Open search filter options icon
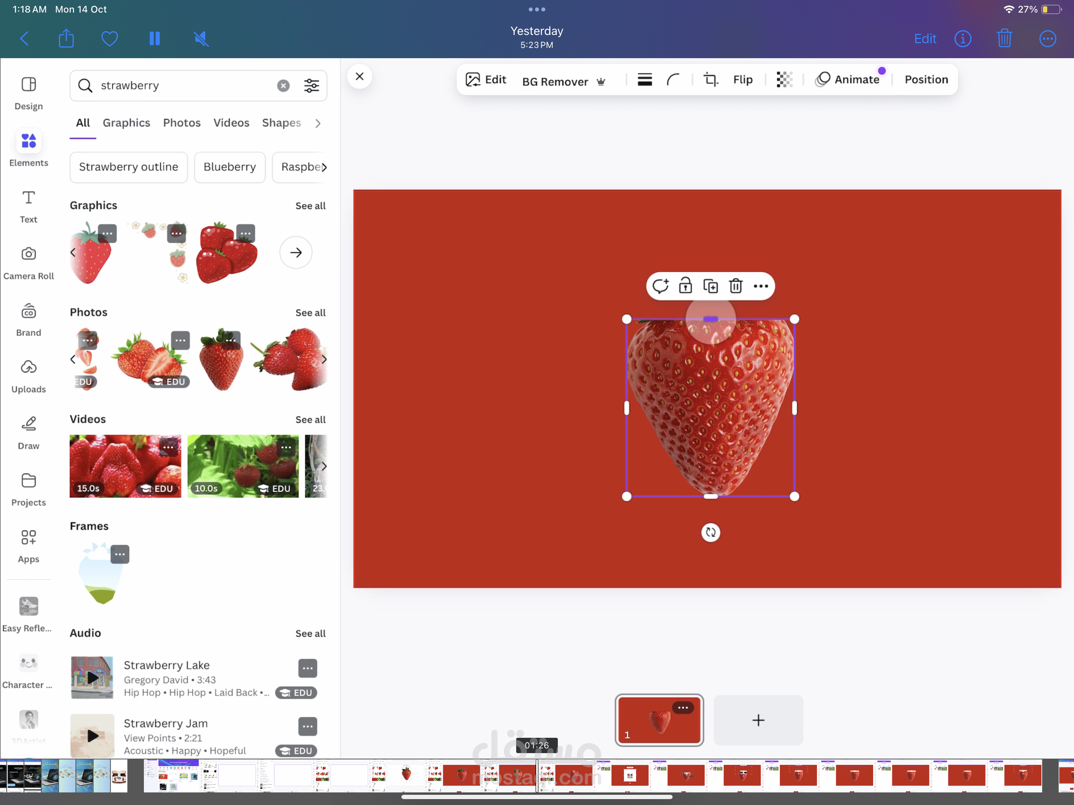 (311, 85)
